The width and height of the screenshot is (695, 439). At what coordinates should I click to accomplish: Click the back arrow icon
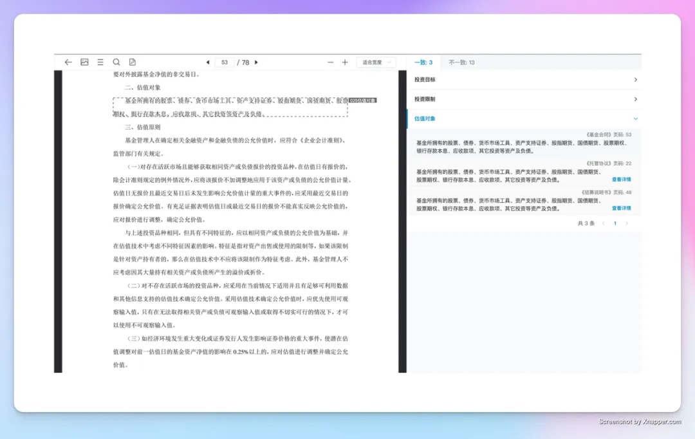click(68, 62)
